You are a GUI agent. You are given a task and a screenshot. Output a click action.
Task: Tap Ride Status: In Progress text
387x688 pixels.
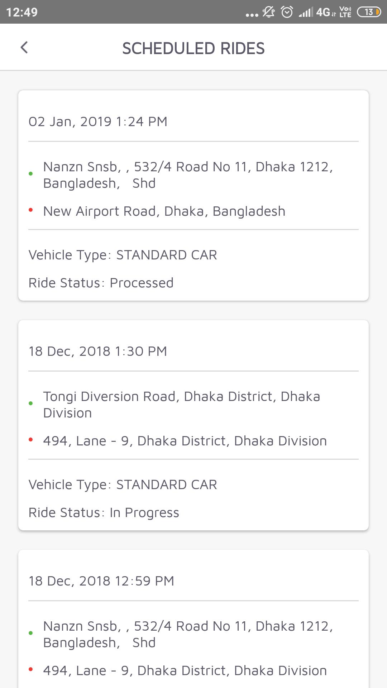click(104, 512)
